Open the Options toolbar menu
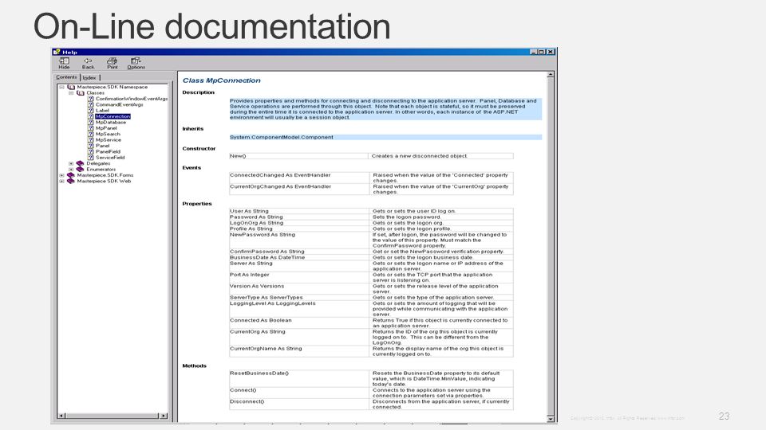This screenshot has width=766, height=430. pyautogui.click(x=136, y=63)
